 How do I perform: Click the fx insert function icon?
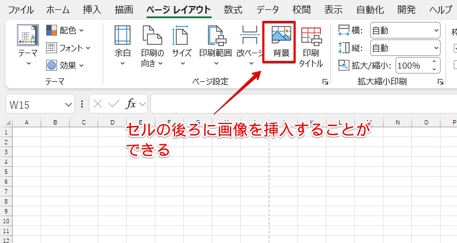[131, 104]
